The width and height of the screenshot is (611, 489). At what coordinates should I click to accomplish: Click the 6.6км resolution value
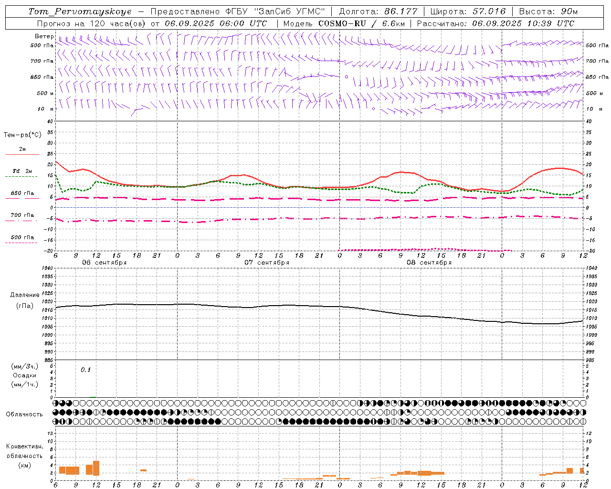coord(394,23)
